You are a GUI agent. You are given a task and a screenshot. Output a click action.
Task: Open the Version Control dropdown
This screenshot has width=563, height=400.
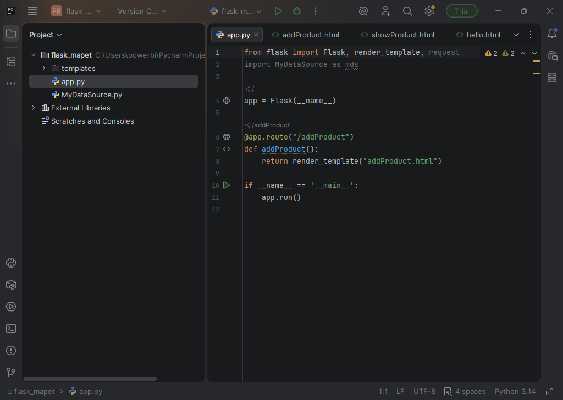(142, 11)
